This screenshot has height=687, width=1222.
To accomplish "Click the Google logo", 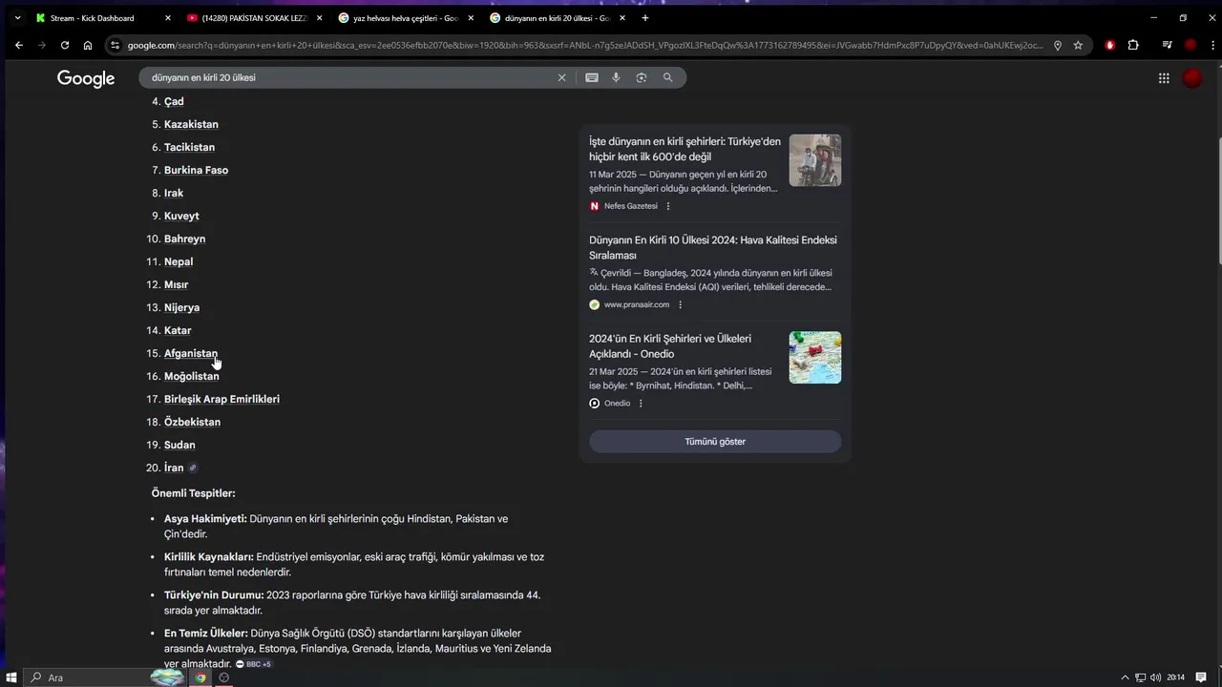I will [86, 79].
